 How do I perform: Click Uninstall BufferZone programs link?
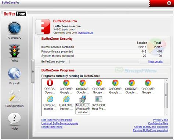[60, 123]
